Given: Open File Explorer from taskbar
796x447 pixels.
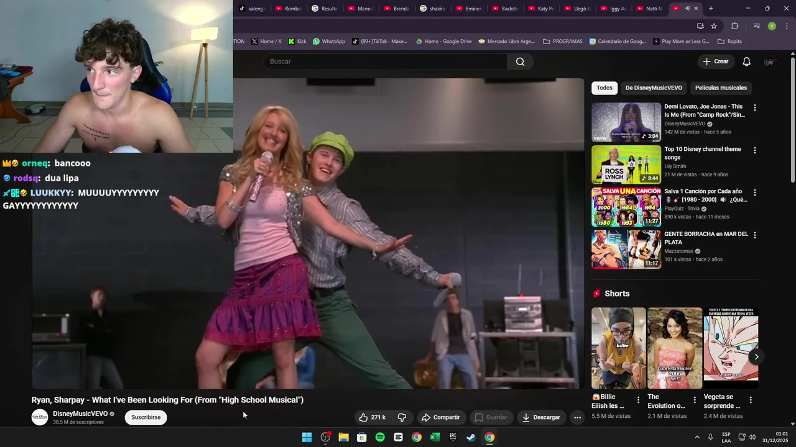Looking at the screenshot, I should pyautogui.click(x=343, y=437).
